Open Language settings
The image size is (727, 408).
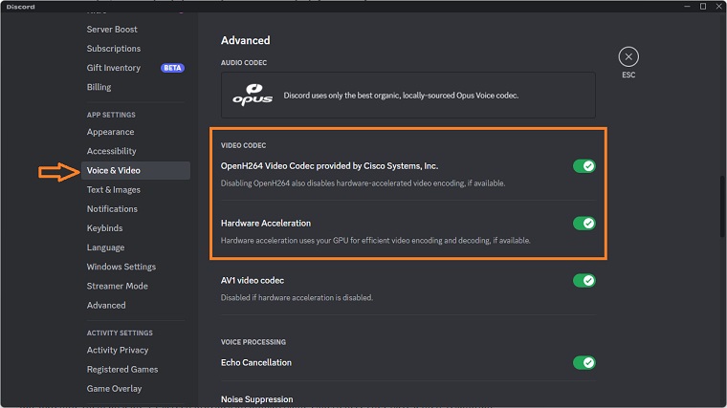click(x=105, y=247)
